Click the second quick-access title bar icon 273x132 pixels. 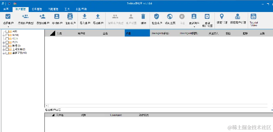point(9,4)
